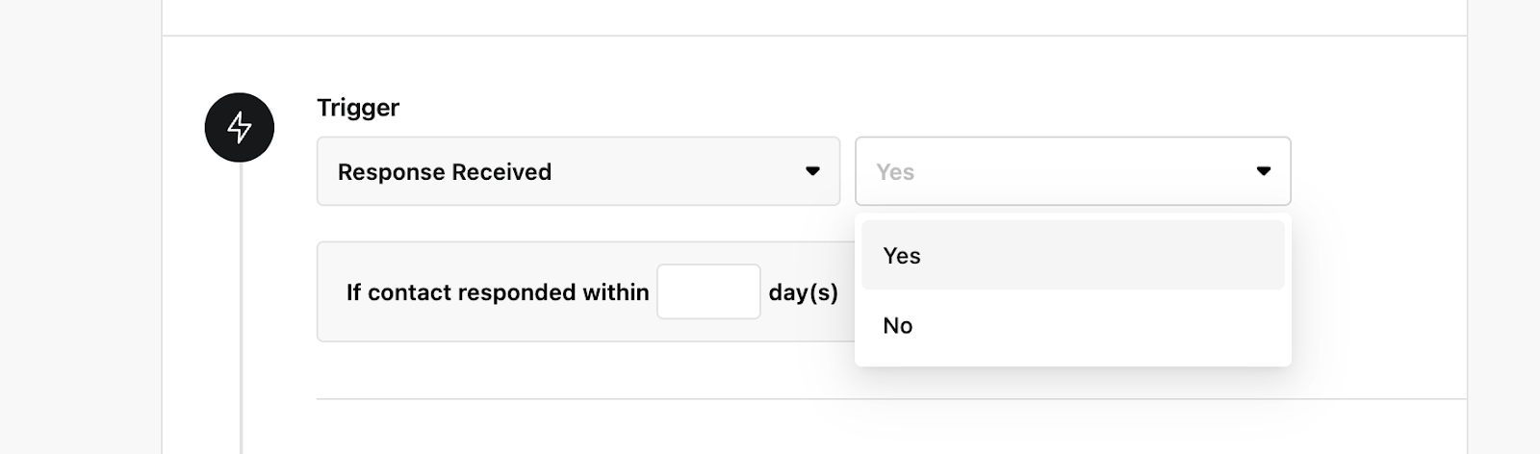Open the Response Received dropdown
The height and width of the screenshot is (454, 1540).
578,171
